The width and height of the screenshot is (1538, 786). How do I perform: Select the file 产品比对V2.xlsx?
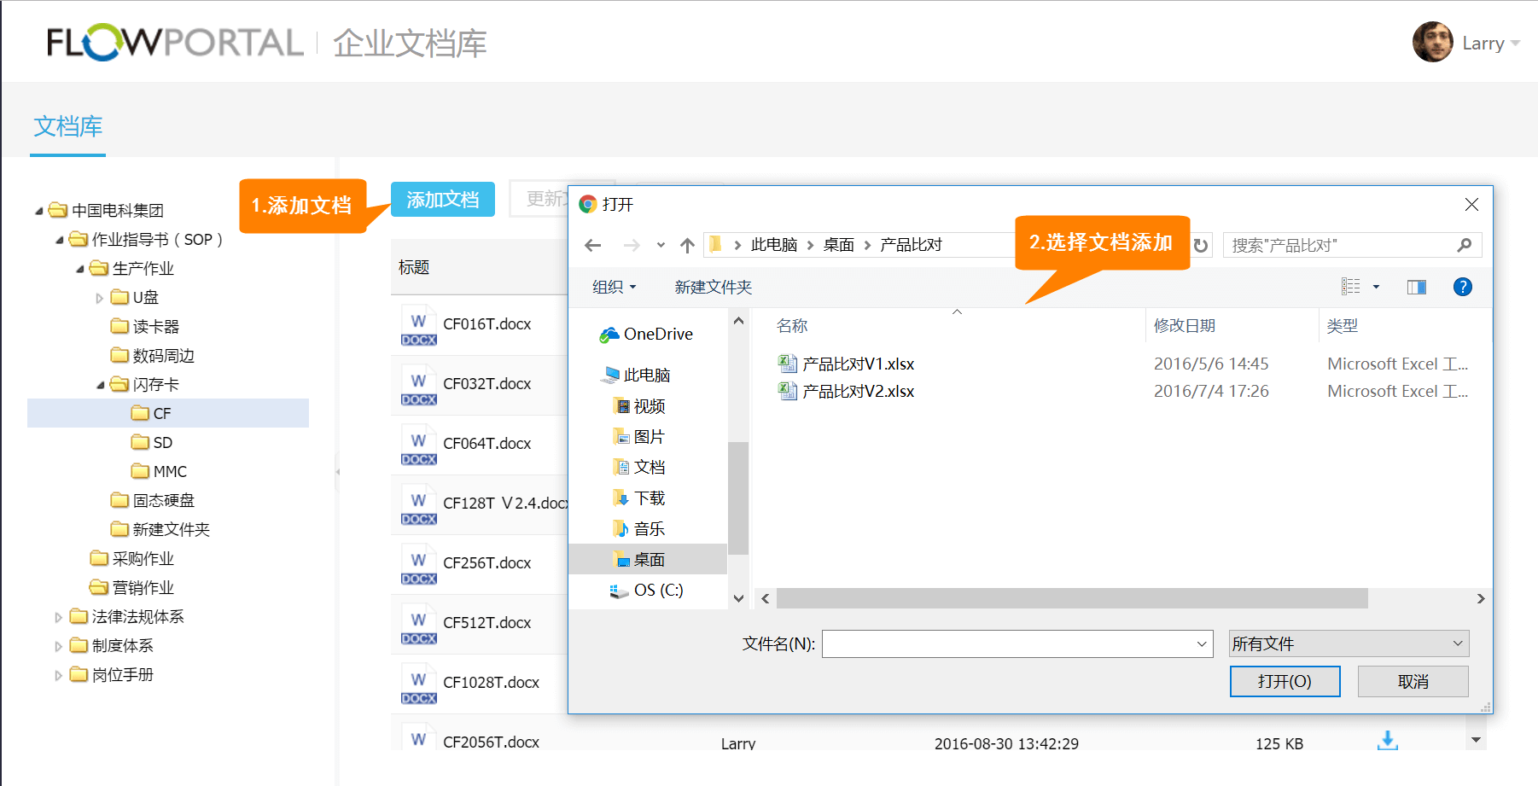pyautogui.click(x=858, y=392)
